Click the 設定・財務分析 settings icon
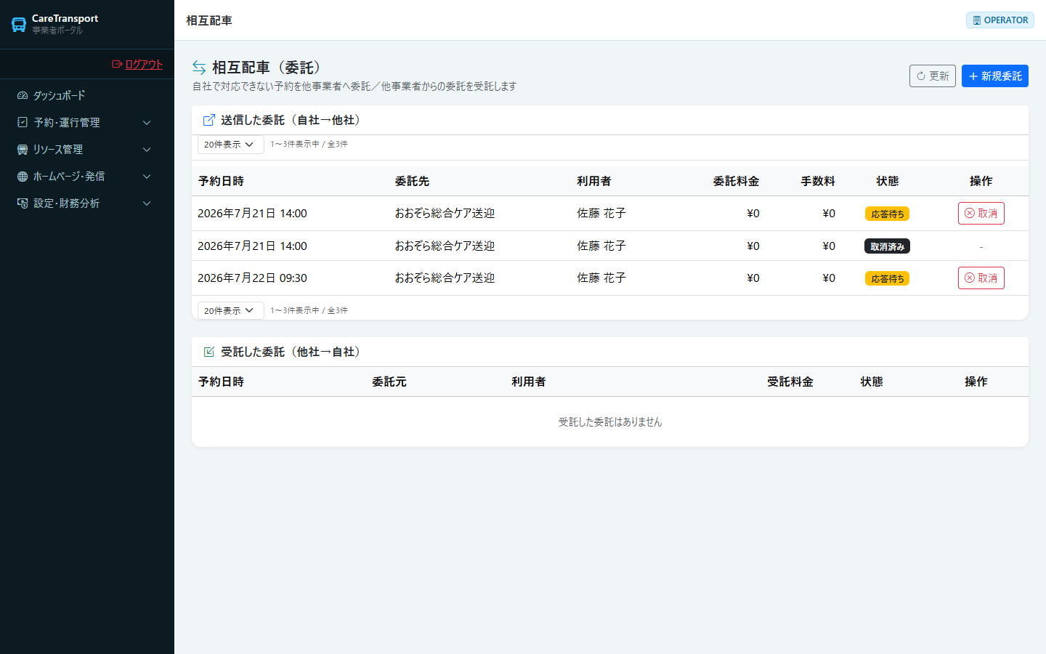The height and width of the screenshot is (654, 1046). point(23,203)
